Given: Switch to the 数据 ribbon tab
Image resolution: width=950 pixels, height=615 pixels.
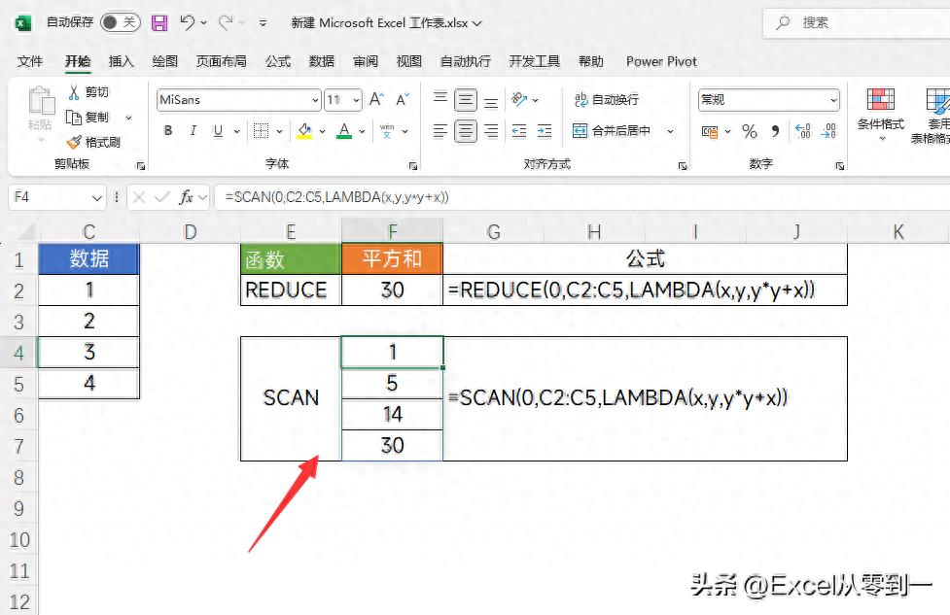Looking at the screenshot, I should click(x=322, y=61).
